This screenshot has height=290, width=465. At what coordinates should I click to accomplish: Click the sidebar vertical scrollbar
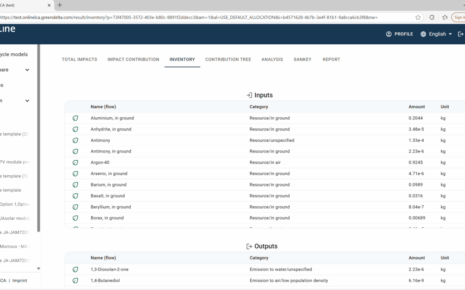point(39,137)
